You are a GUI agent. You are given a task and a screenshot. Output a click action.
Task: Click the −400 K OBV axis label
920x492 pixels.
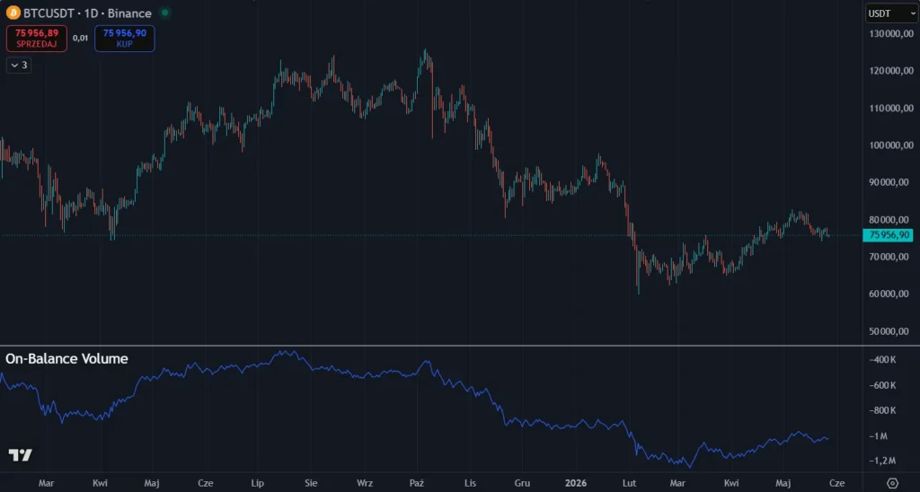point(881,360)
